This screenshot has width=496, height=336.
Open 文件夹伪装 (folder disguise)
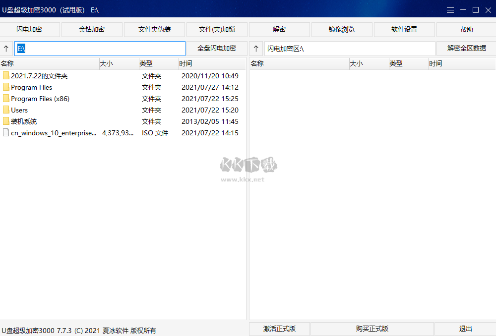pyautogui.click(x=154, y=29)
